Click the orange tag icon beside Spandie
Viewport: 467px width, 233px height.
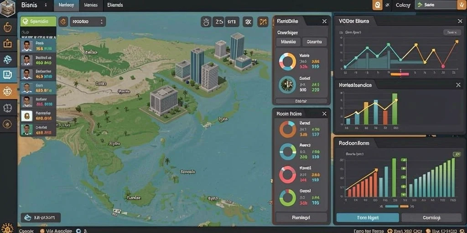click(63, 21)
